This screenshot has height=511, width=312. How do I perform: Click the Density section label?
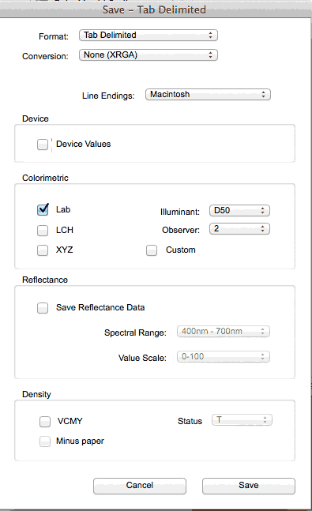pyautogui.click(x=36, y=395)
